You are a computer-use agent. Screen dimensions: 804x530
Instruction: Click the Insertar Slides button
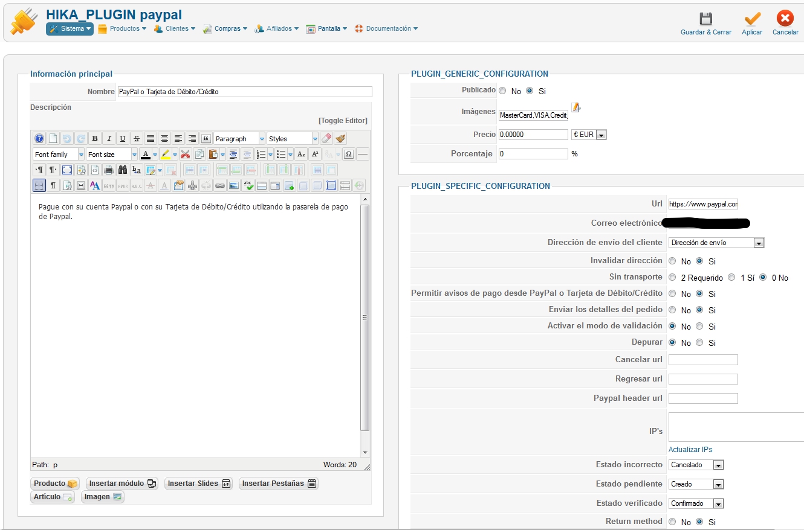[198, 484]
